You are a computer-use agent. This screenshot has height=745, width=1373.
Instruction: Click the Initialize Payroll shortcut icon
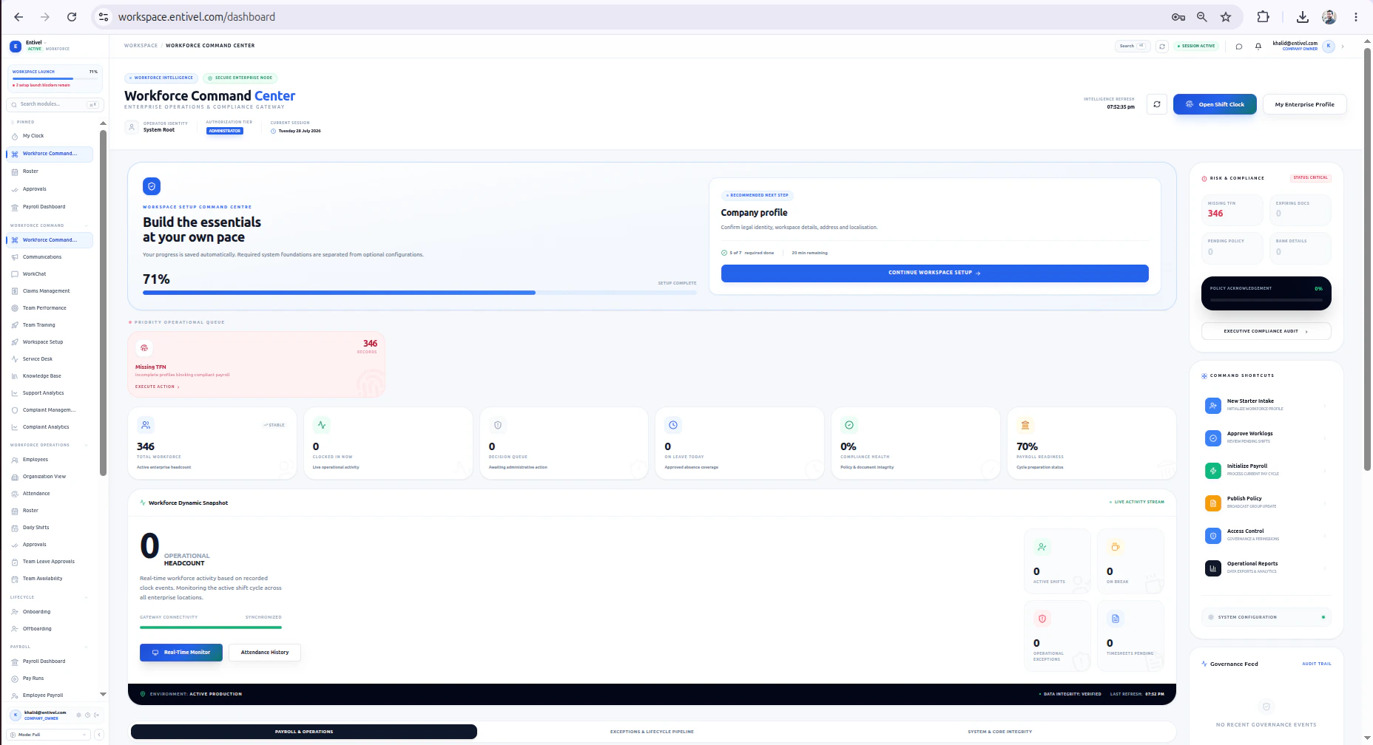tap(1213, 470)
